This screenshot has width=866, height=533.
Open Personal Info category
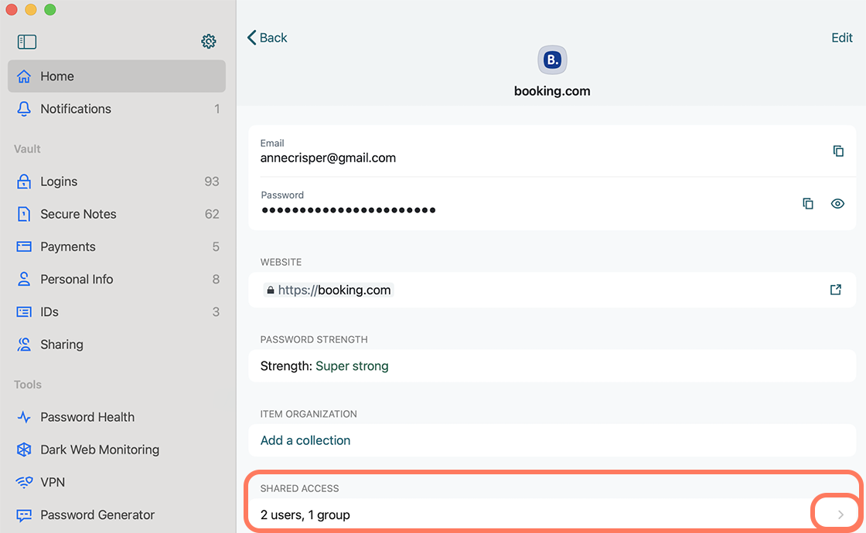pyautogui.click(x=117, y=279)
